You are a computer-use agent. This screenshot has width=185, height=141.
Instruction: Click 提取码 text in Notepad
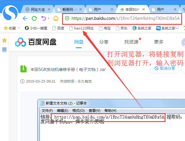tap(174, 117)
